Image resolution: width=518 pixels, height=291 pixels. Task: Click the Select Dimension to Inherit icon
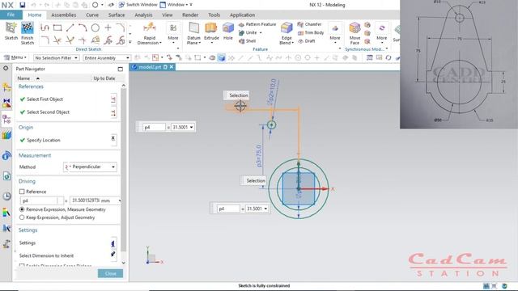click(x=113, y=255)
